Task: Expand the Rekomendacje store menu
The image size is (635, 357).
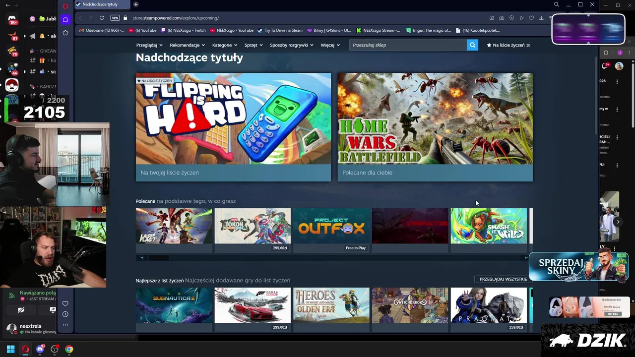Action: tap(187, 45)
